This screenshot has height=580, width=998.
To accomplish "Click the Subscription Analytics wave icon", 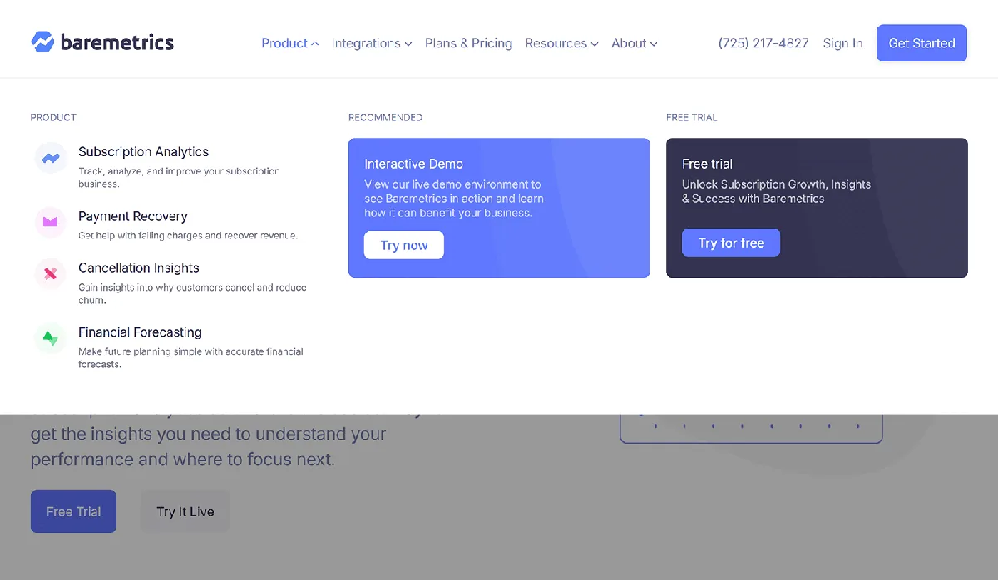I will click(x=51, y=158).
